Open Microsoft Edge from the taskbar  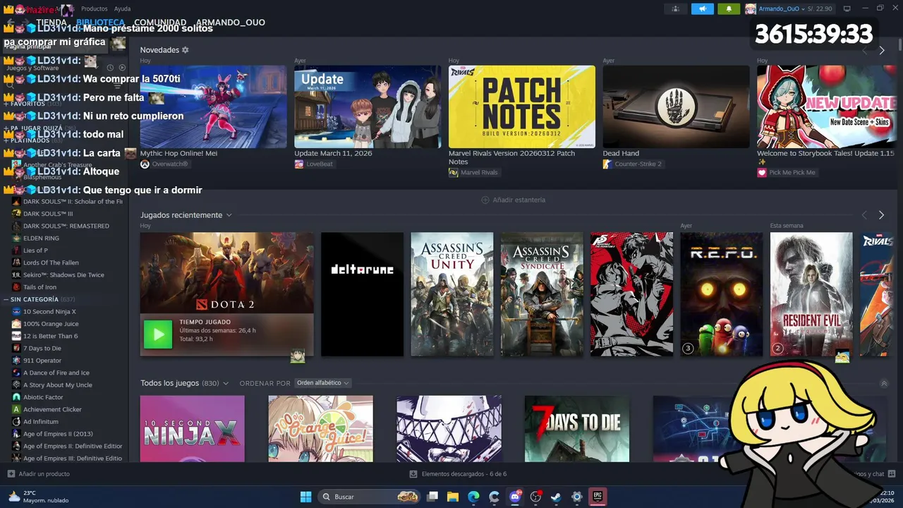coord(473,497)
